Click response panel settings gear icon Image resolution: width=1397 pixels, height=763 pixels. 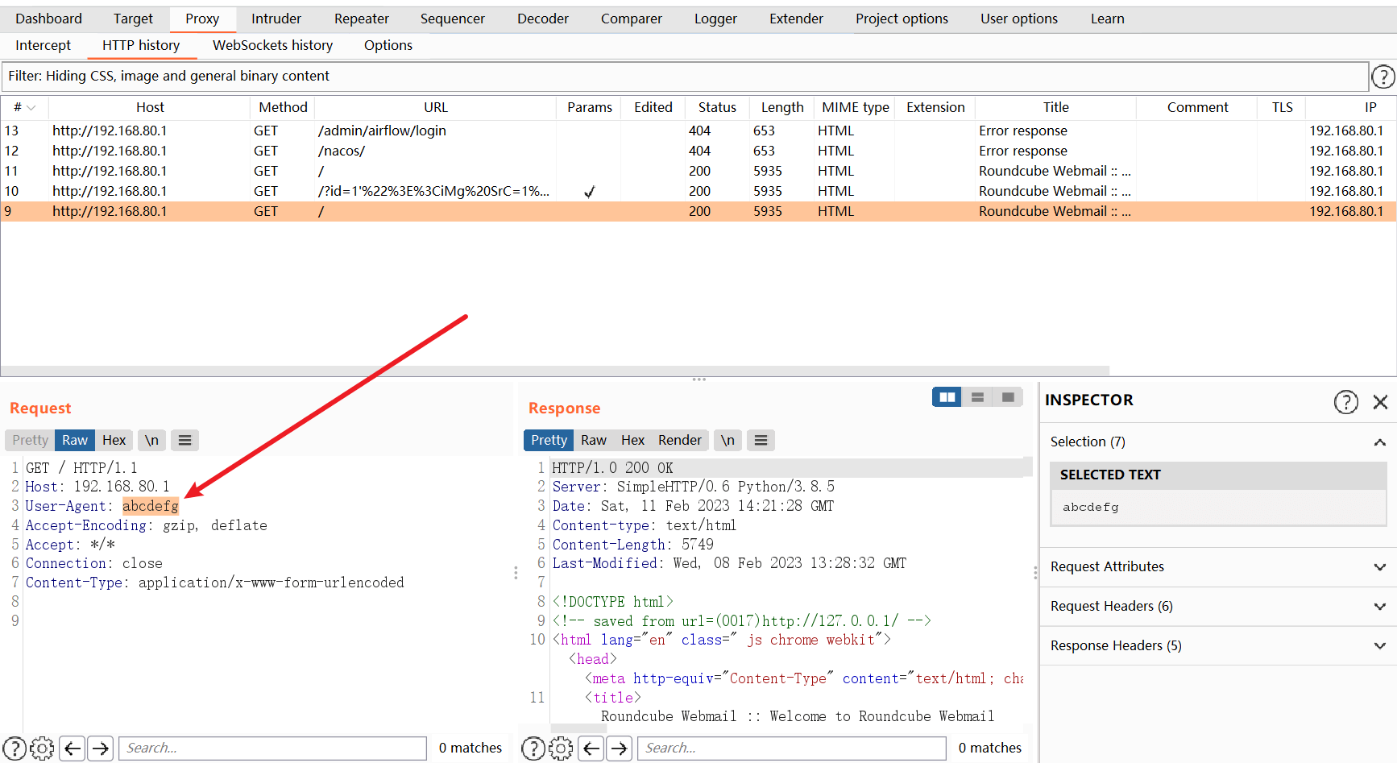[x=561, y=748]
